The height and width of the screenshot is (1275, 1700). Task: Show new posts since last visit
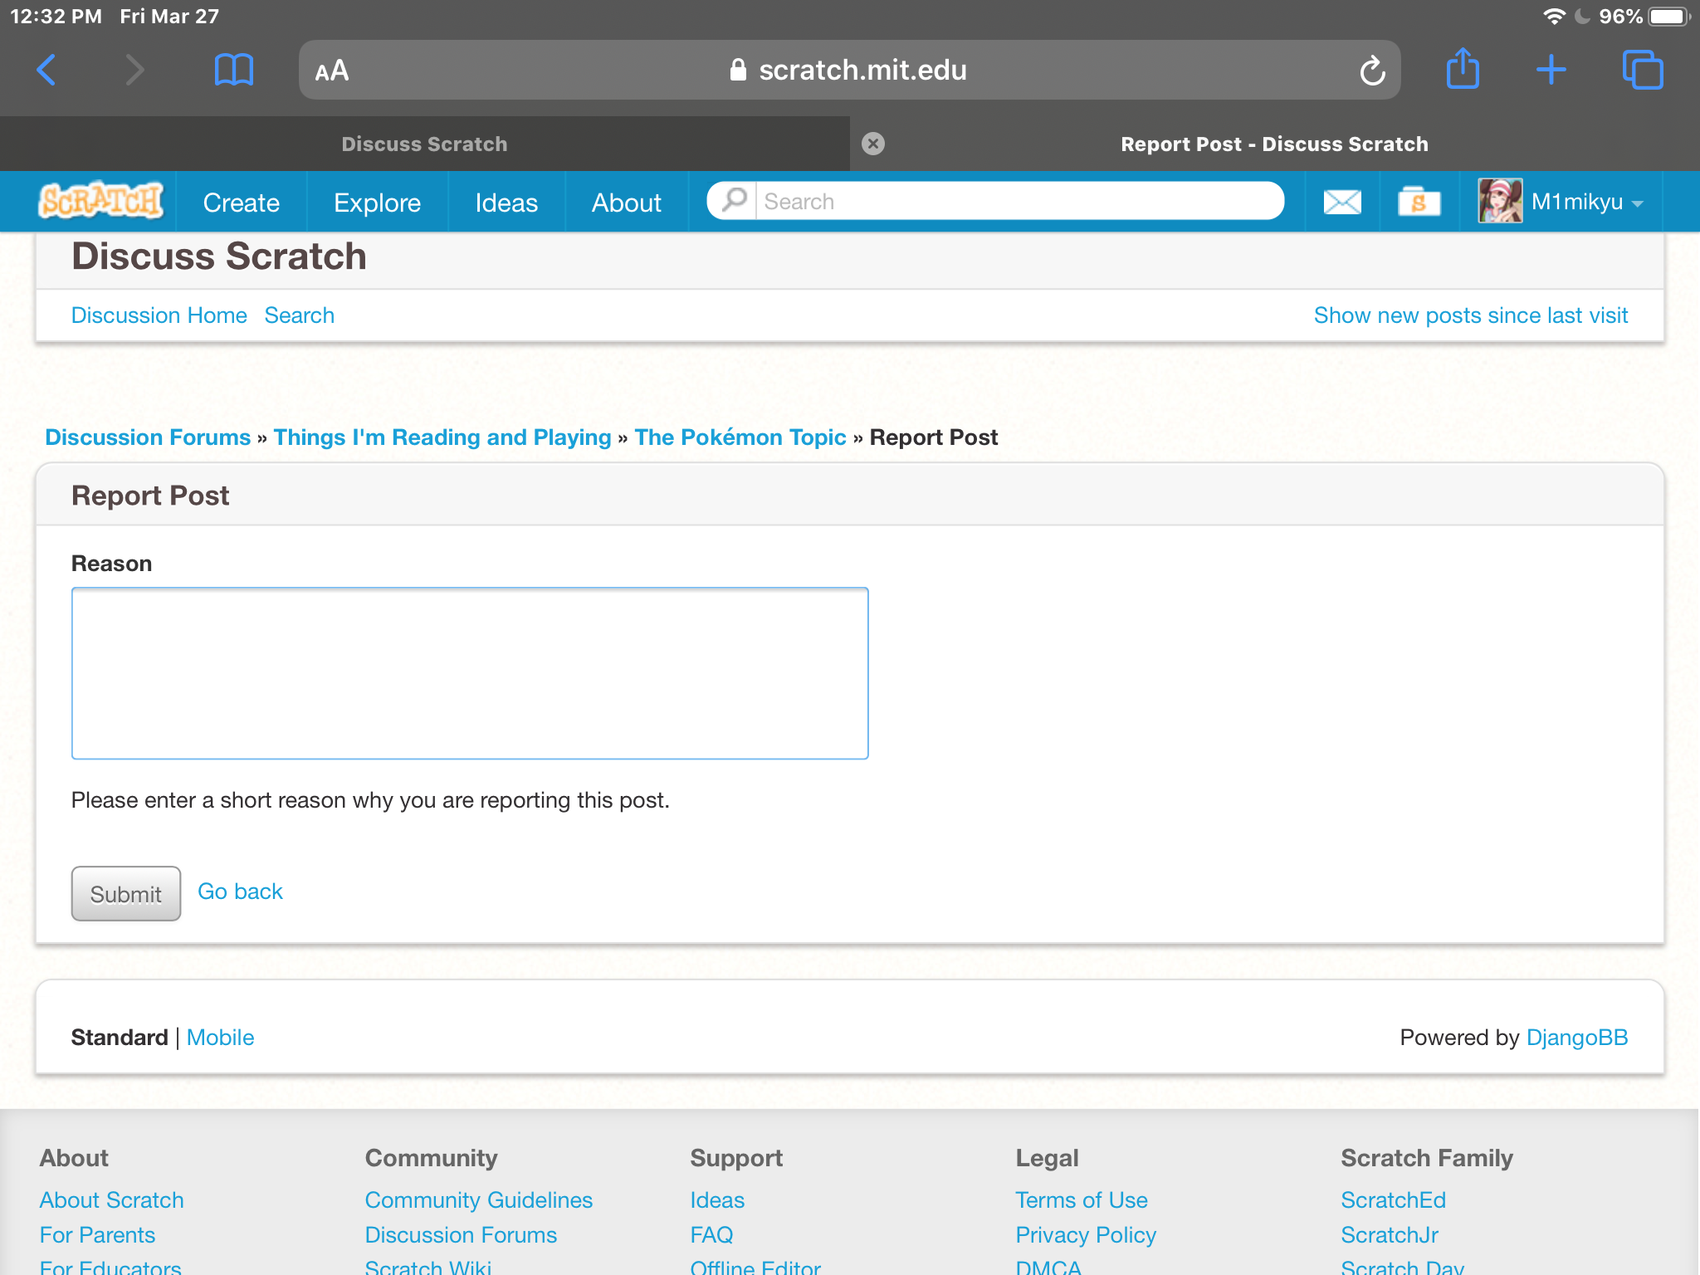click(x=1470, y=315)
